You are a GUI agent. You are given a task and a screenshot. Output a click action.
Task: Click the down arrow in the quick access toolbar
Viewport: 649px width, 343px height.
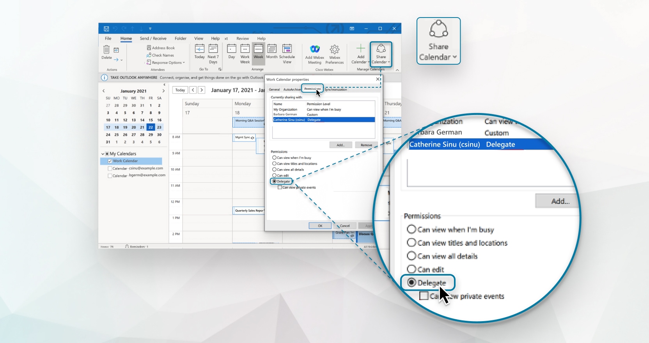[141, 28]
